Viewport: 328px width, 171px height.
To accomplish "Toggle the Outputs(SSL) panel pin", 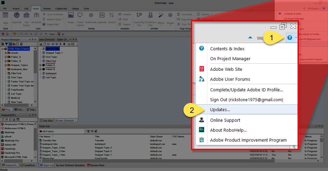I will coord(33,115).
